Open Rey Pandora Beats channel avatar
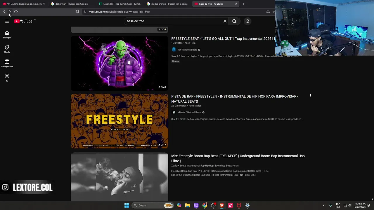374x210 pixels. pyautogui.click(x=174, y=50)
